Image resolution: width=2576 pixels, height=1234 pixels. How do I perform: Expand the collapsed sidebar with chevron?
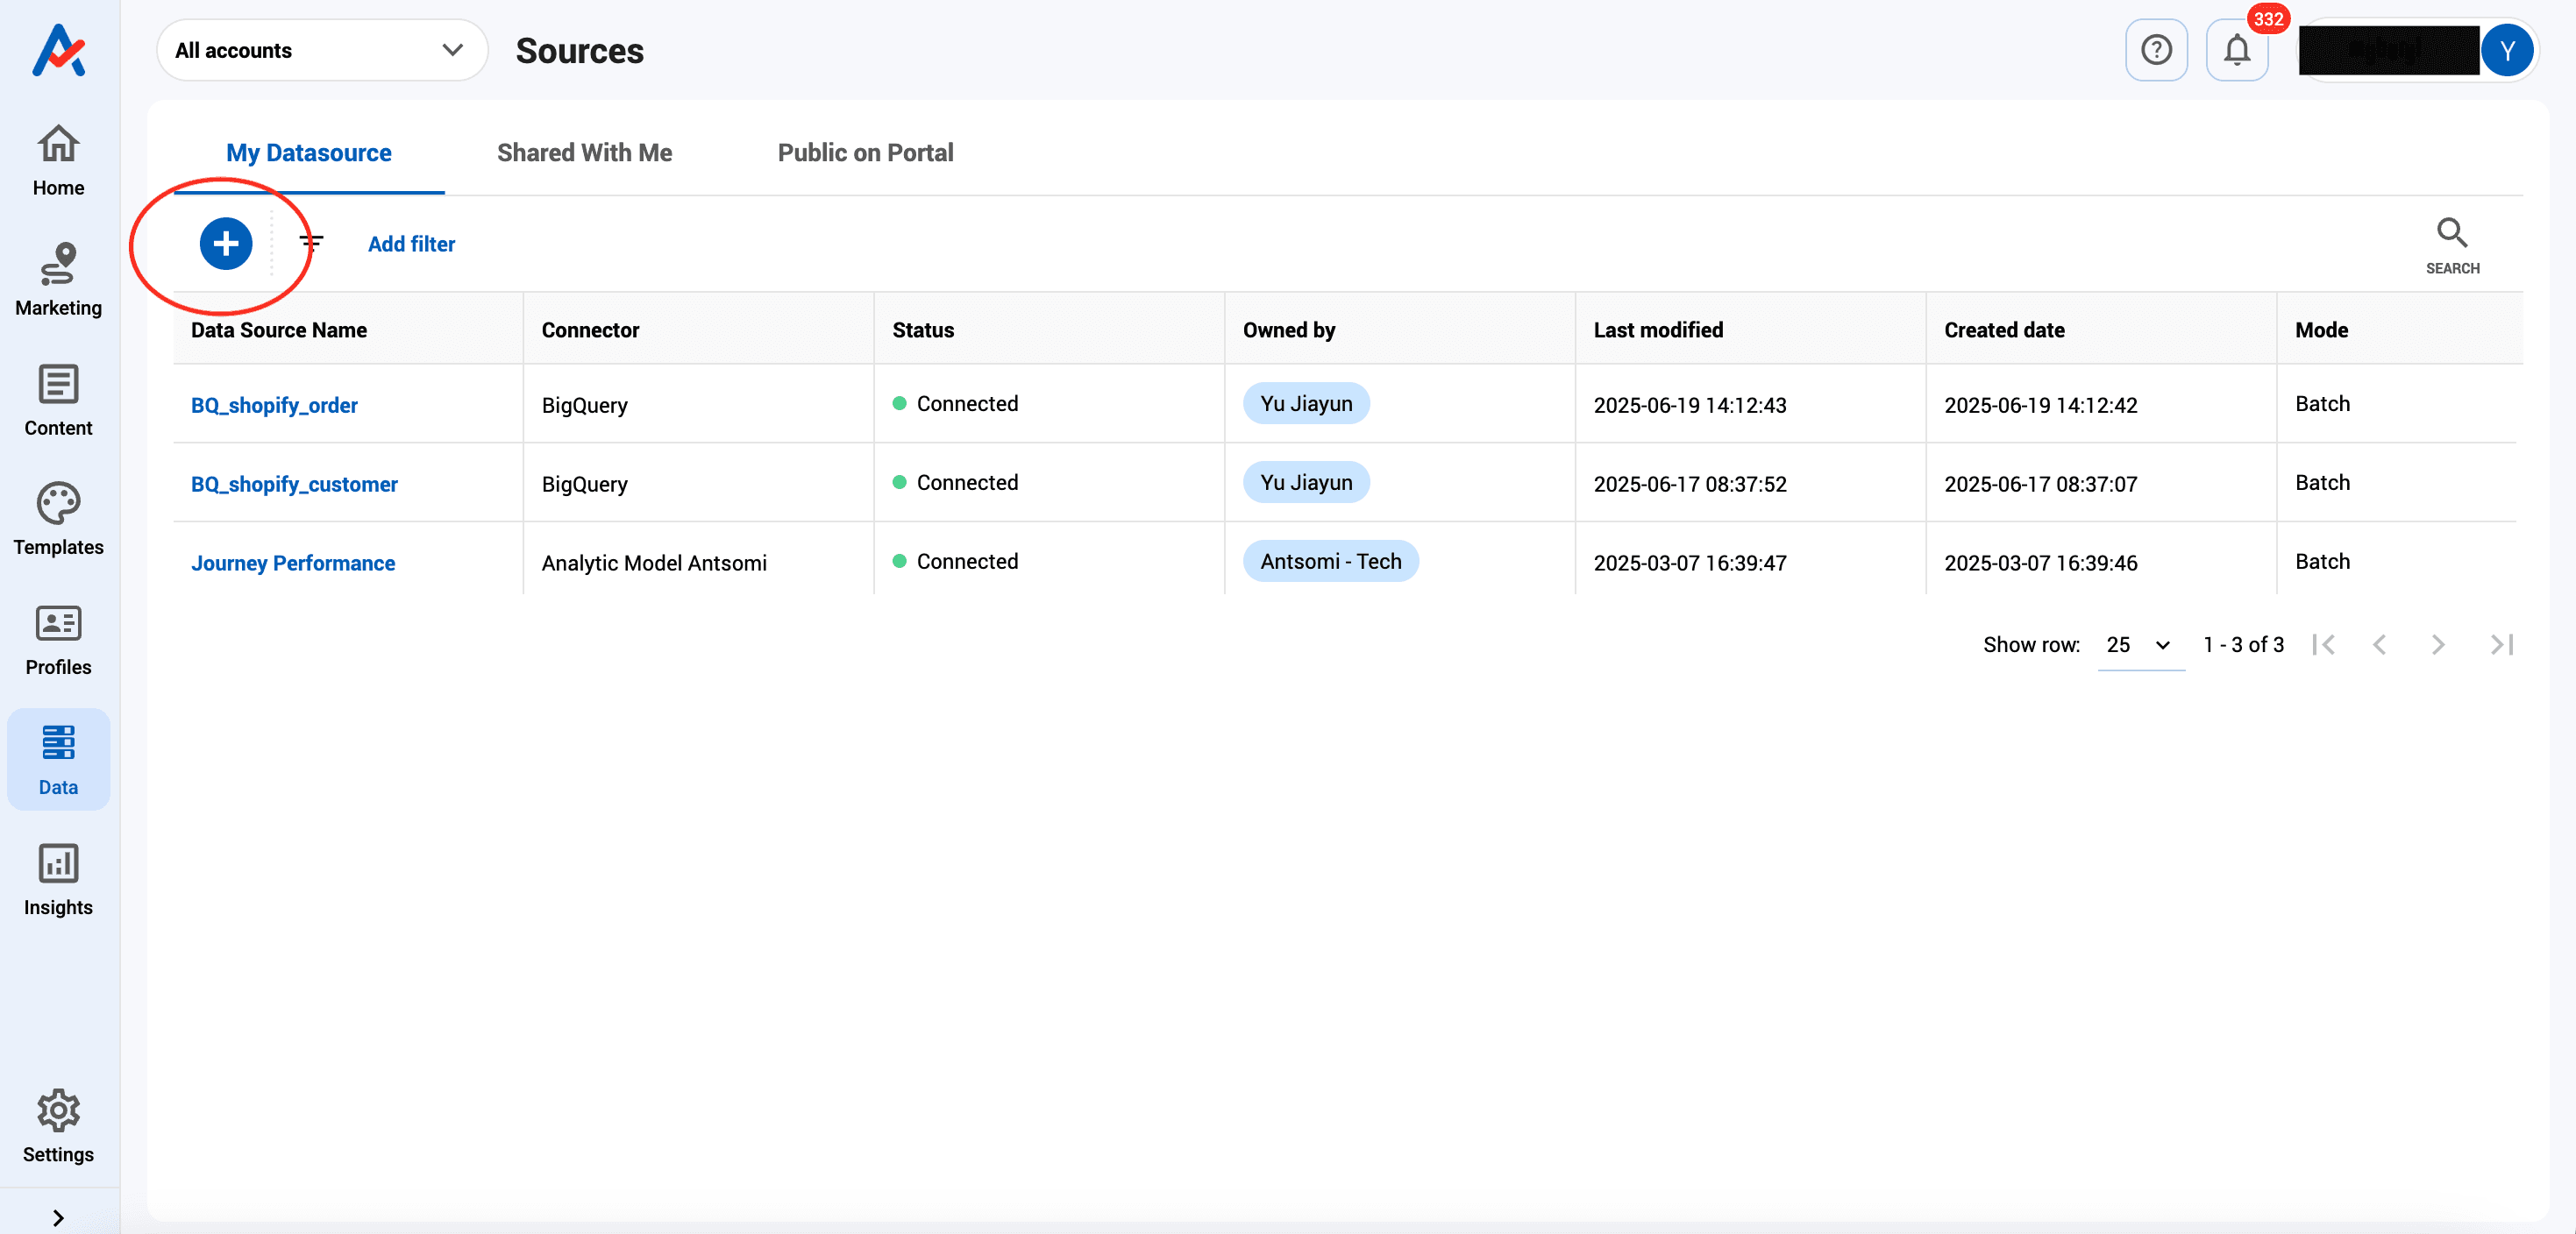(x=58, y=1217)
